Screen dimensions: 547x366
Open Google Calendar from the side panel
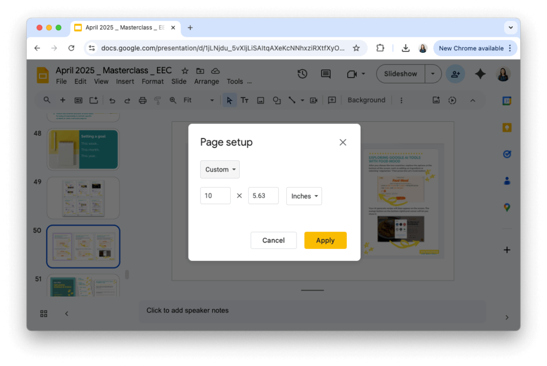click(506, 100)
